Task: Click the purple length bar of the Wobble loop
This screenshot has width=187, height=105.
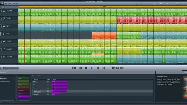Action: (x=56, y=94)
